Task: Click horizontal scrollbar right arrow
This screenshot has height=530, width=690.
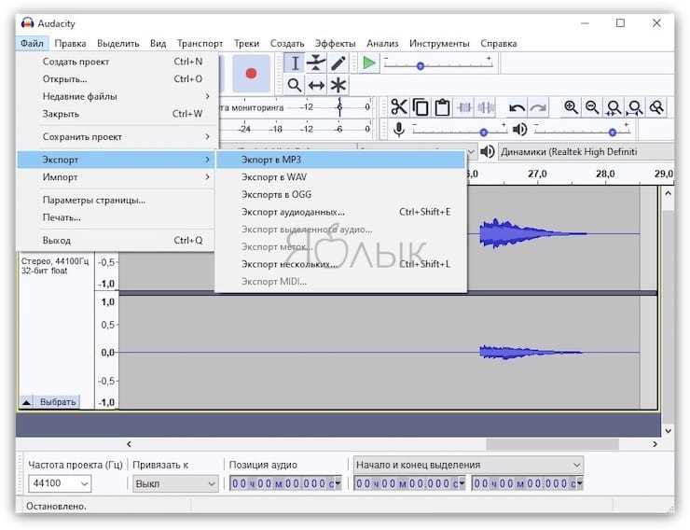Action: tap(655, 444)
